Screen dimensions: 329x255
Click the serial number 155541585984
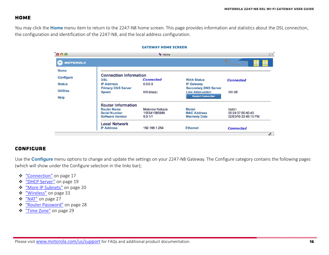click(154, 113)
